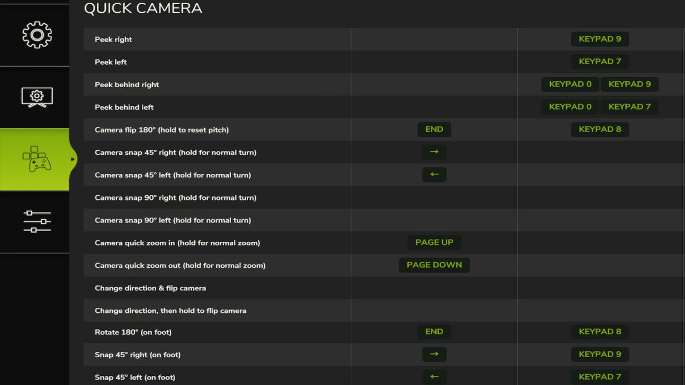Select the Change direction & flip camera row

(150, 288)
